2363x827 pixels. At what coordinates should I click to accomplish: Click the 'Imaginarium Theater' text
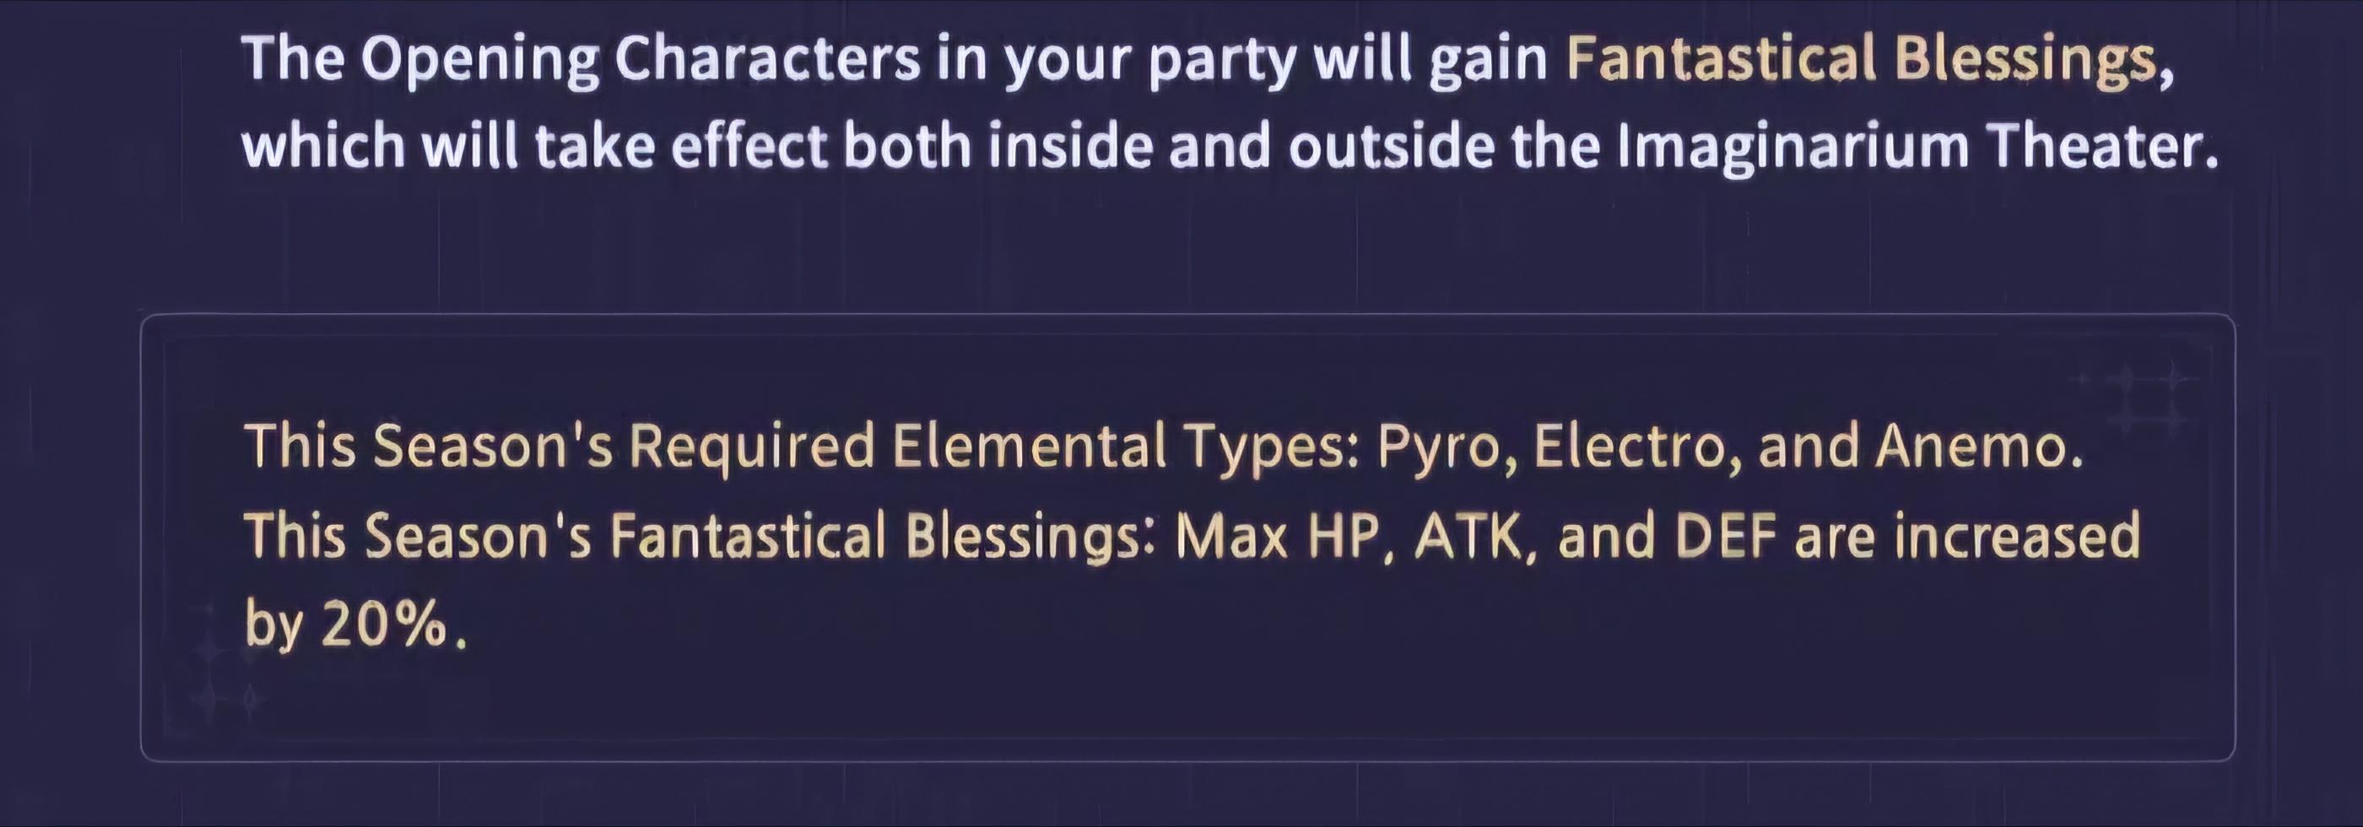pyautogui.click(x=1916, y=147)
